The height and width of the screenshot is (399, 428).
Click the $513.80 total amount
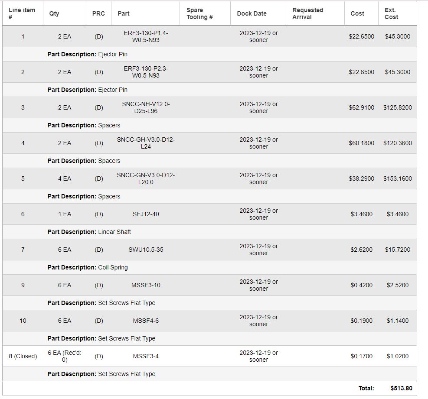click(401, 388)
